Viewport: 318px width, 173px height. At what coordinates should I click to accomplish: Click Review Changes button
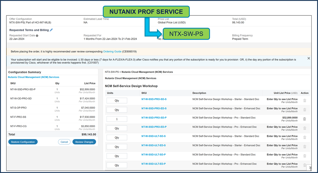84,142
